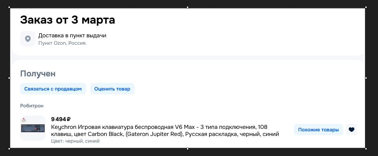Click the top-left selection handle
Viewport: 378px width, 156px height.
pyautogui.click(x=10, y=7)
